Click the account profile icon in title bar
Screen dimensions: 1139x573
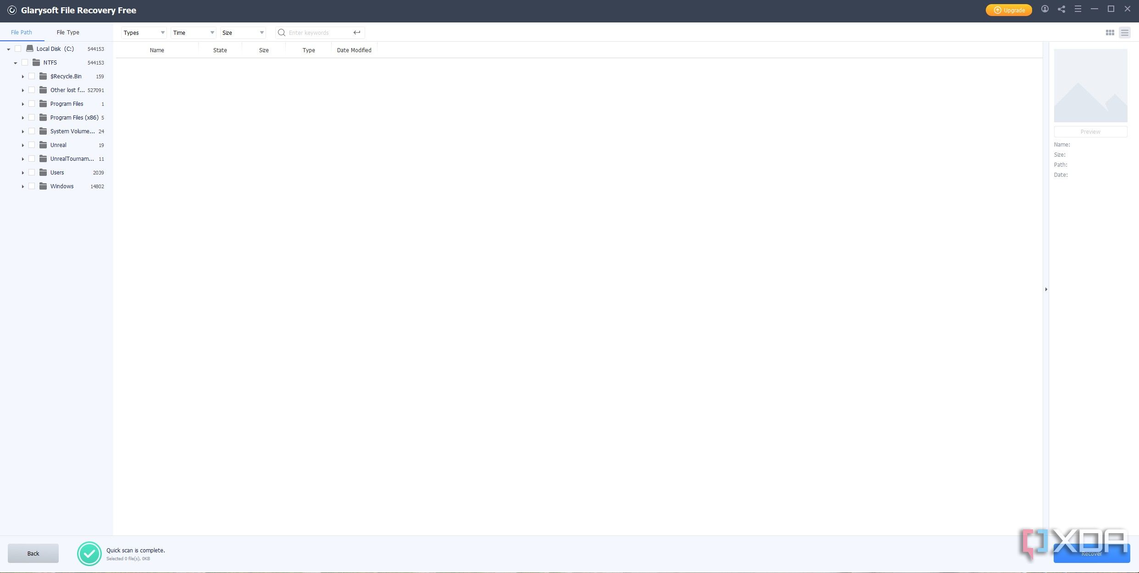1045,9
